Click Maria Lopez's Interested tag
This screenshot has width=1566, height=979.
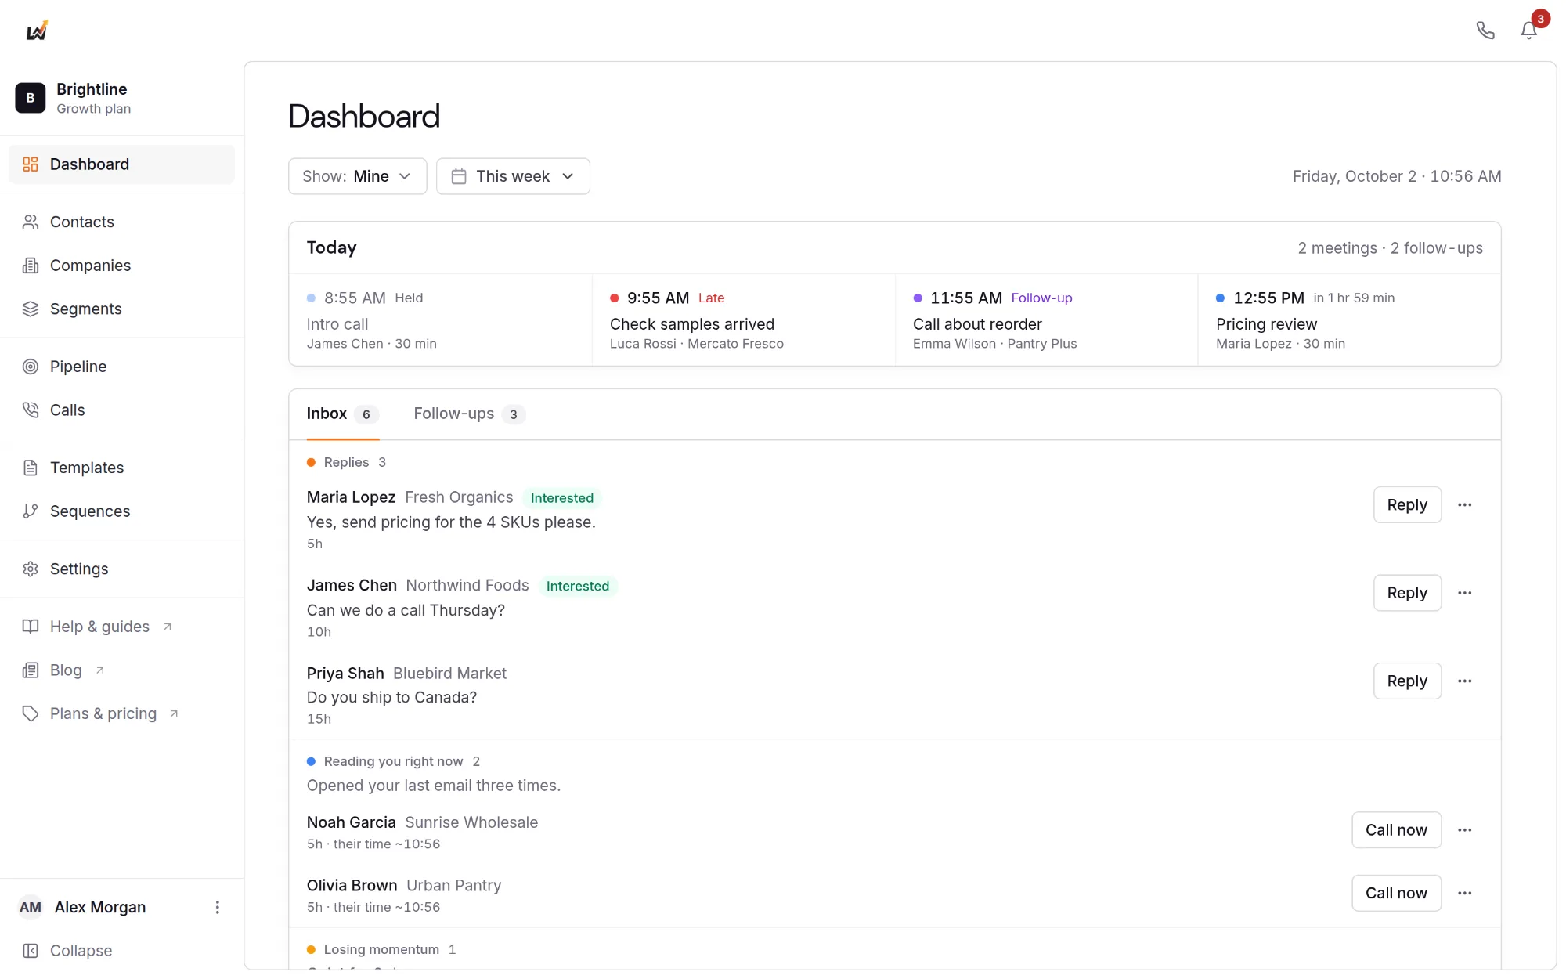pyautogui.click(x=562, y=498)
